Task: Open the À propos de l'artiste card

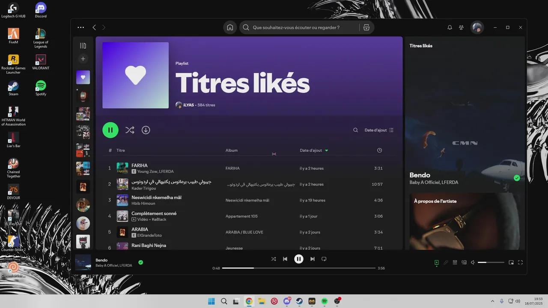Action: tap(465, 221)
